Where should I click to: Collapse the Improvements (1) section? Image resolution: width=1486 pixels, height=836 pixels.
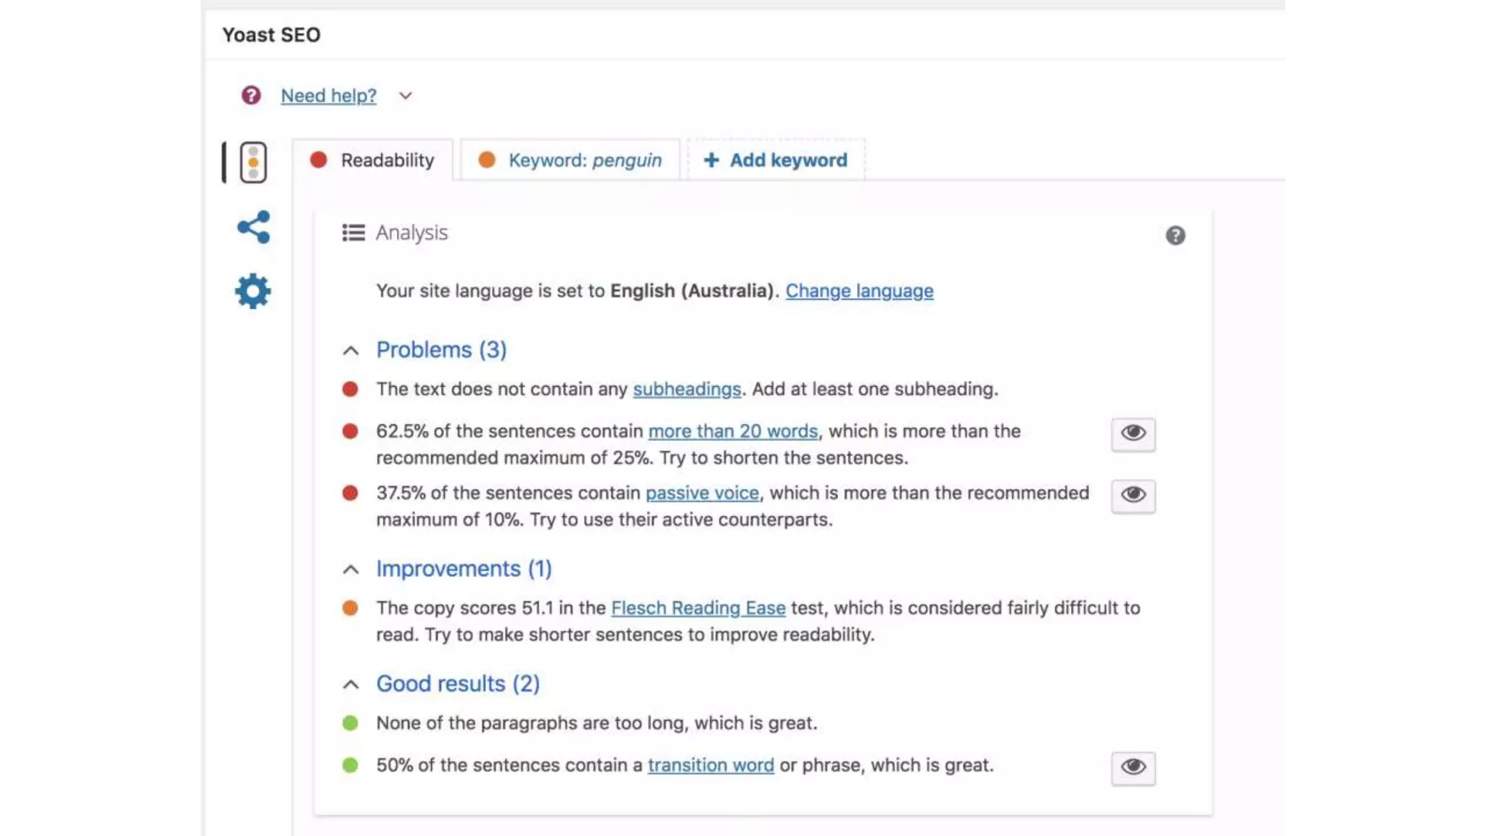point(351,570)
